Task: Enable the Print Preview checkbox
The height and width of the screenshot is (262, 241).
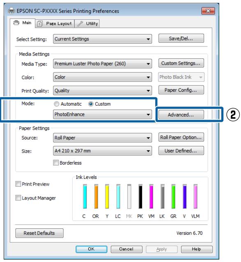Action: pos(18,184)
